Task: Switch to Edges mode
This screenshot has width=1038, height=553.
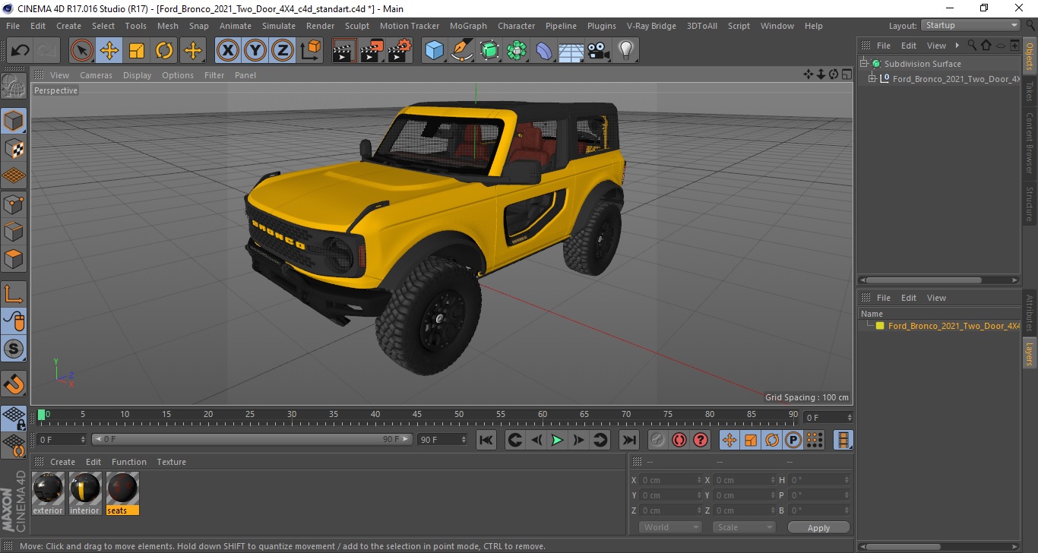Action: [14, 231]
